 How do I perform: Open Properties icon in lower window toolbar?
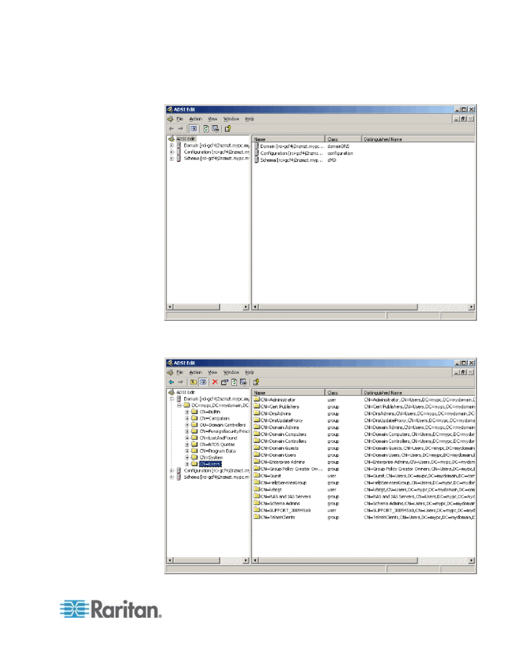pos(225,382)
